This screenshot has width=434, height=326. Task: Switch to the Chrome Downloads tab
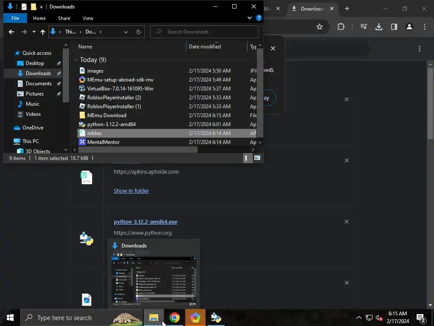tap(312, 9)
